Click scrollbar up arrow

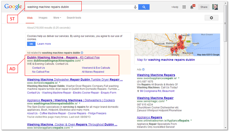pyautogui.click(x=225, y=3)
